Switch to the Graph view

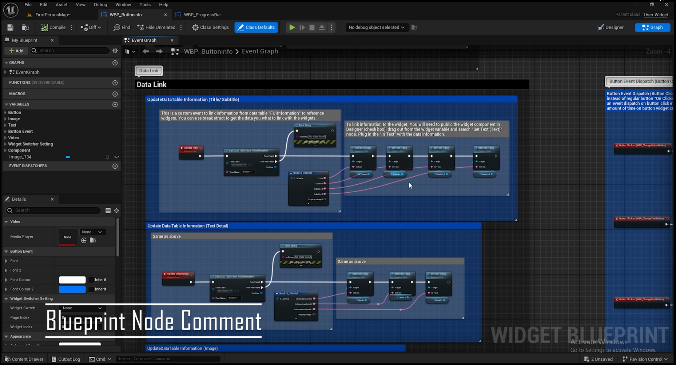[x=652, y=28]
